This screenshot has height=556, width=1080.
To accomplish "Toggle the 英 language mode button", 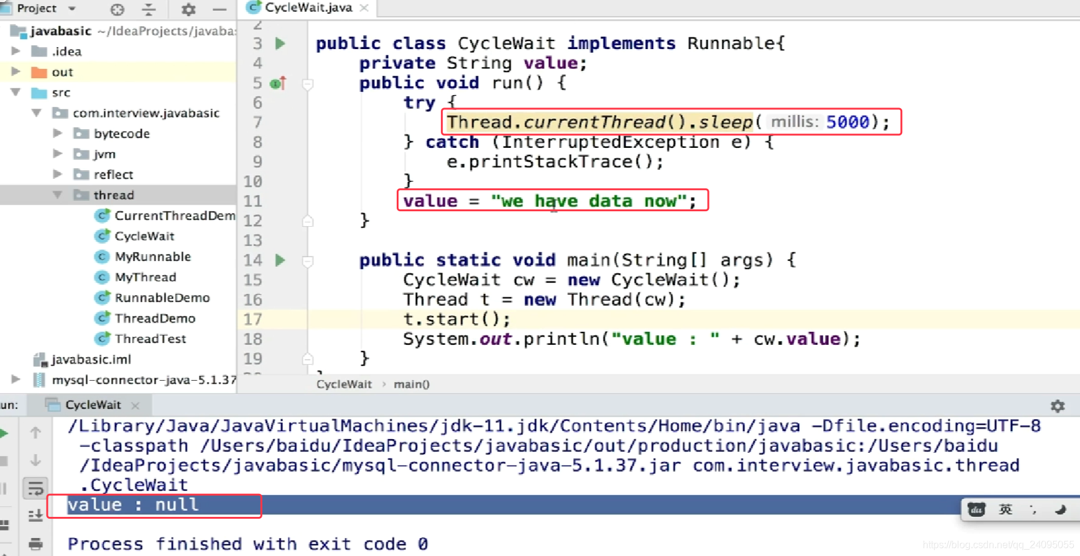I will (1005, 509).
